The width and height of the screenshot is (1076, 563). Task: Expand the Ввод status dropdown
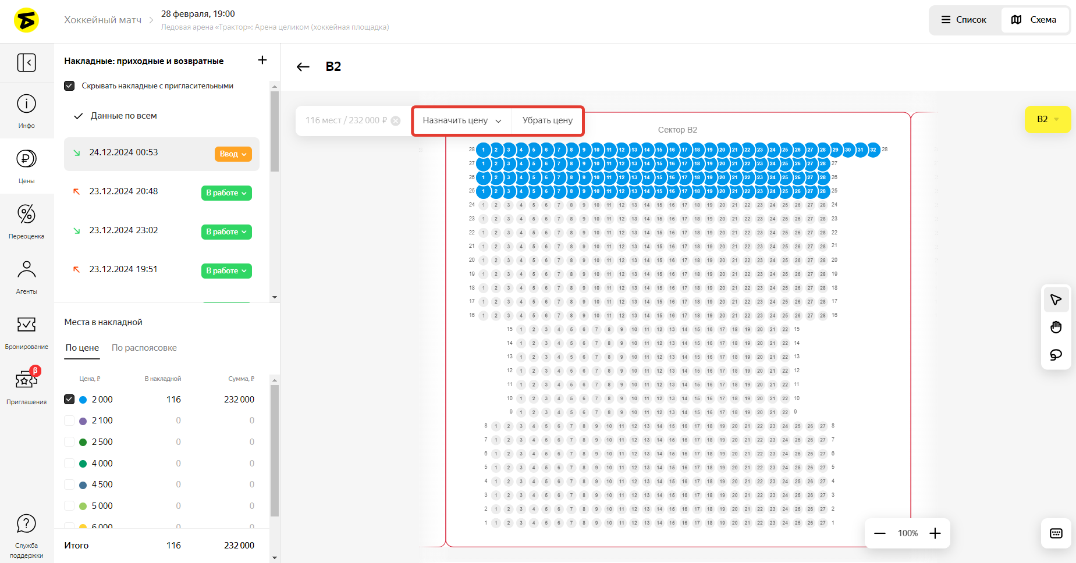(x=233, y=154)
